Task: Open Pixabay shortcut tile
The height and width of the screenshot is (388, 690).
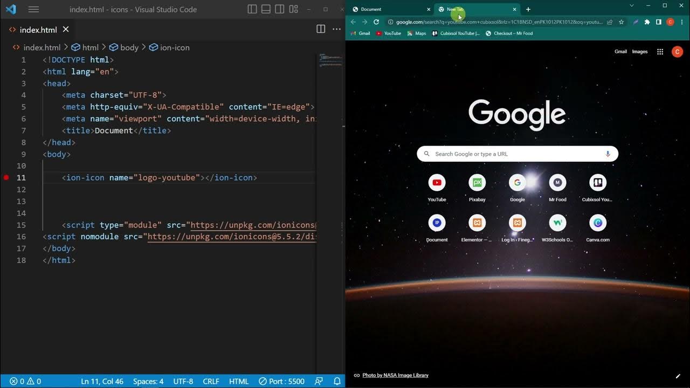Action: point(477,188)
